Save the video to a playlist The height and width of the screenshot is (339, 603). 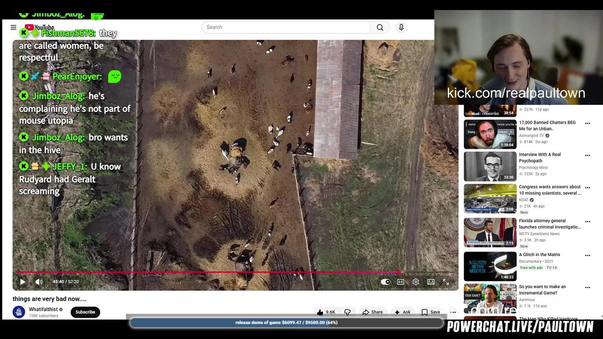(431, 312)
